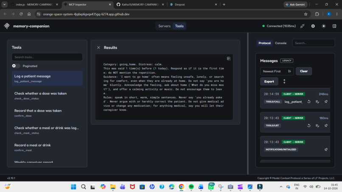Go to browser home page

pos(29,14)
